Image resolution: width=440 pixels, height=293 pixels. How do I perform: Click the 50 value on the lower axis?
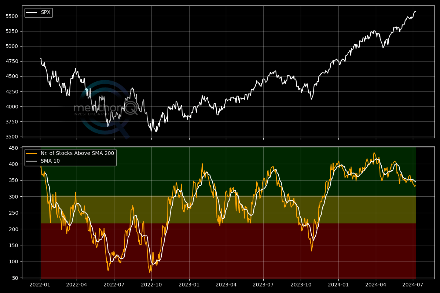pyautogui.click(x=15, y=278)
